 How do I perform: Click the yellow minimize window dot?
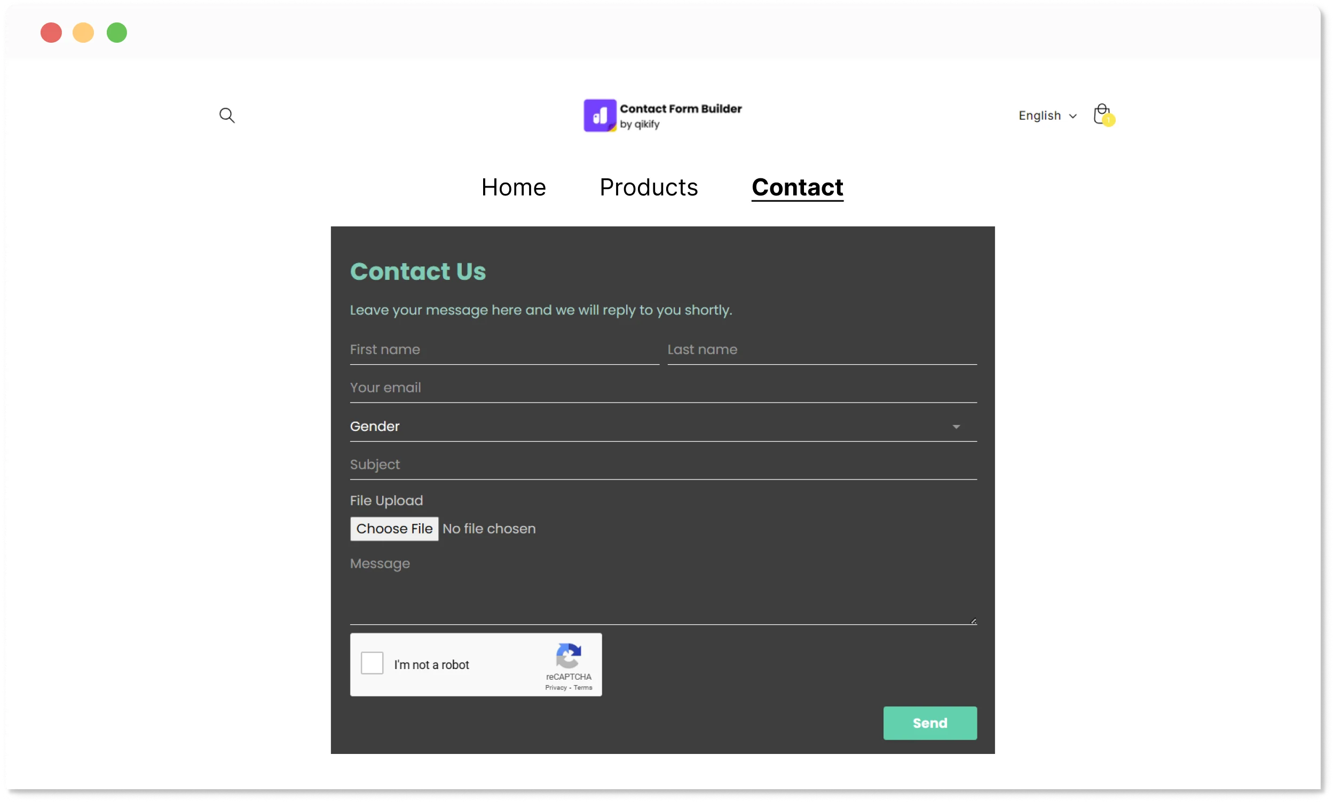(83, 33)
